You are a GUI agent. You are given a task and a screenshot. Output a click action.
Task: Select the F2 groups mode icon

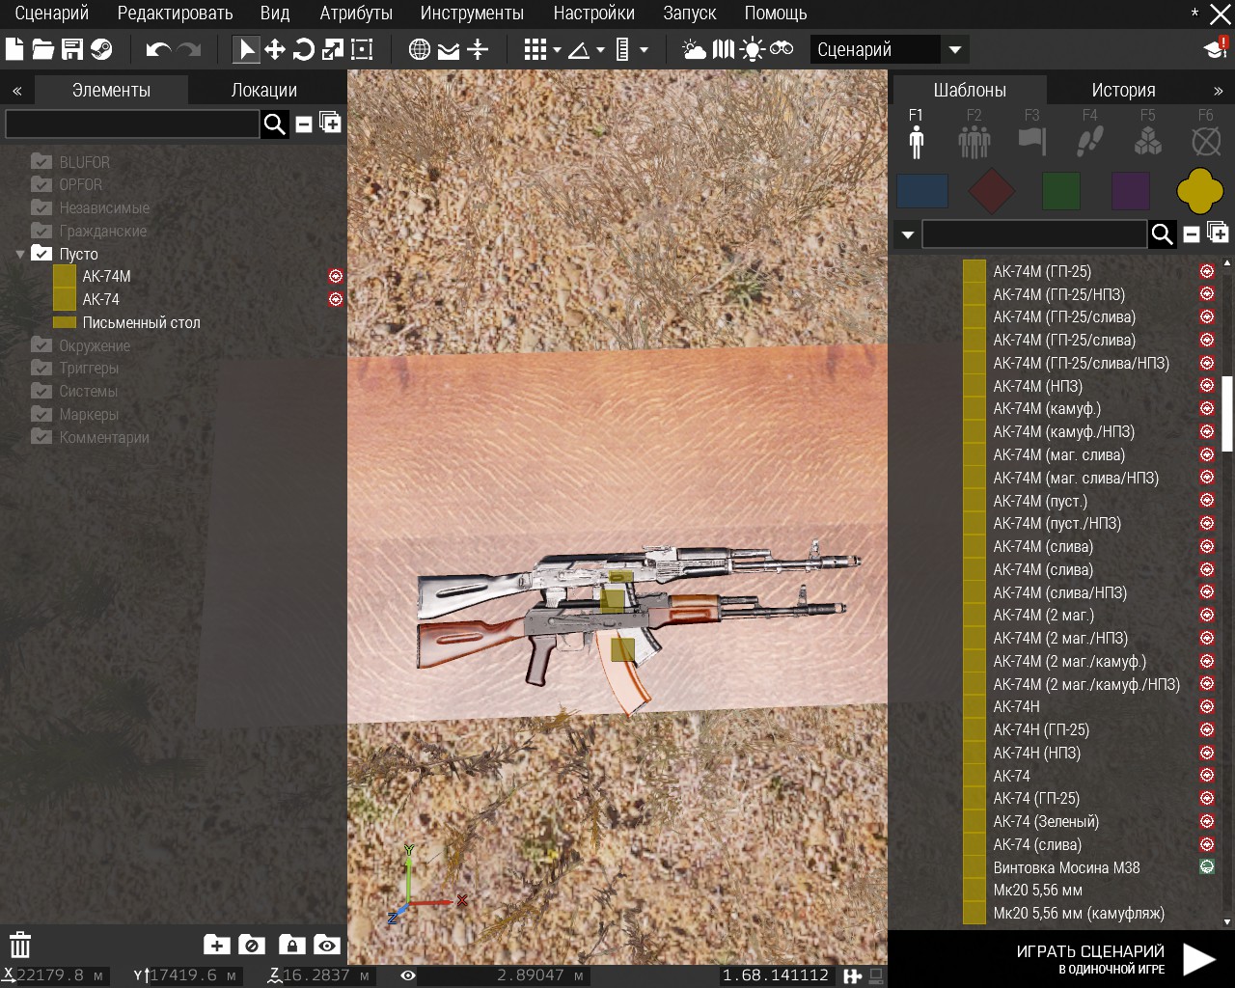coord(974,142)
